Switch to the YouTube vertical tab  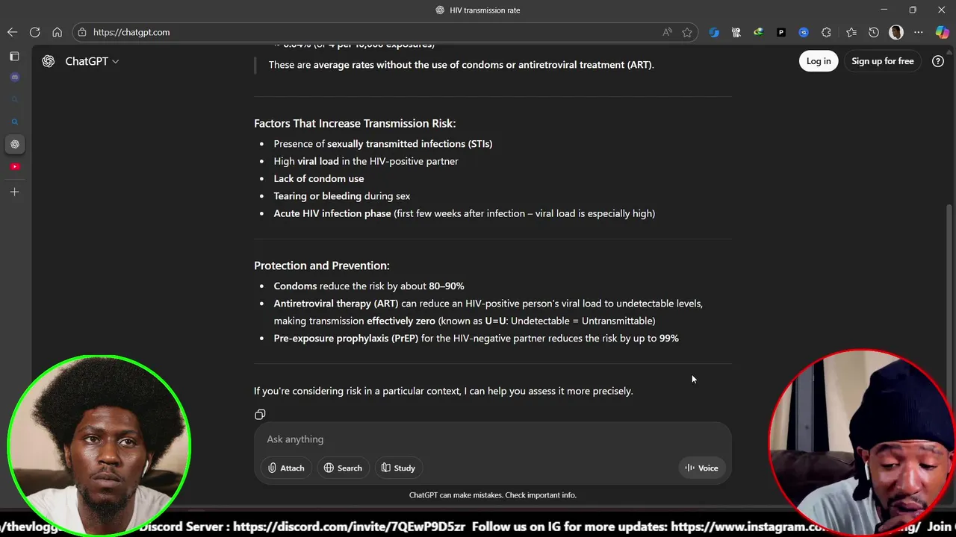coord(14,166)
